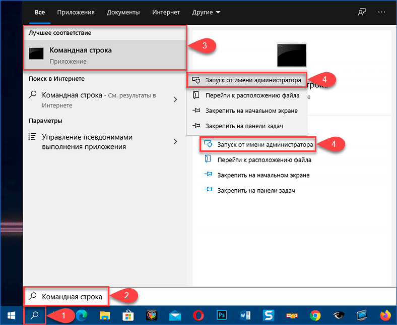Click the magnifier icon beside web search result

tap(33, 95)
